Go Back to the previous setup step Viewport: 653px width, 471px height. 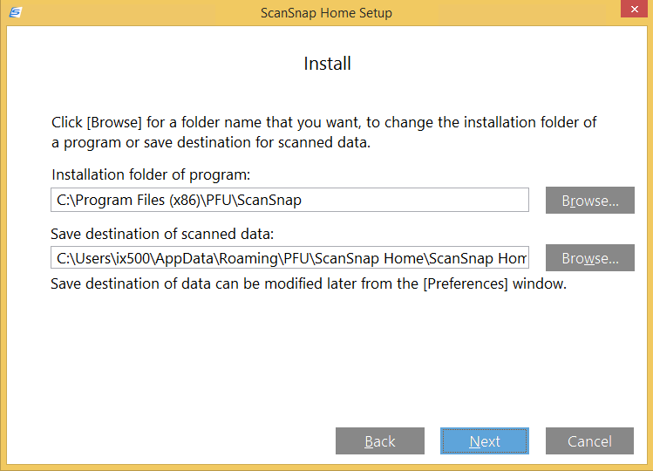(x=379, y=441)
